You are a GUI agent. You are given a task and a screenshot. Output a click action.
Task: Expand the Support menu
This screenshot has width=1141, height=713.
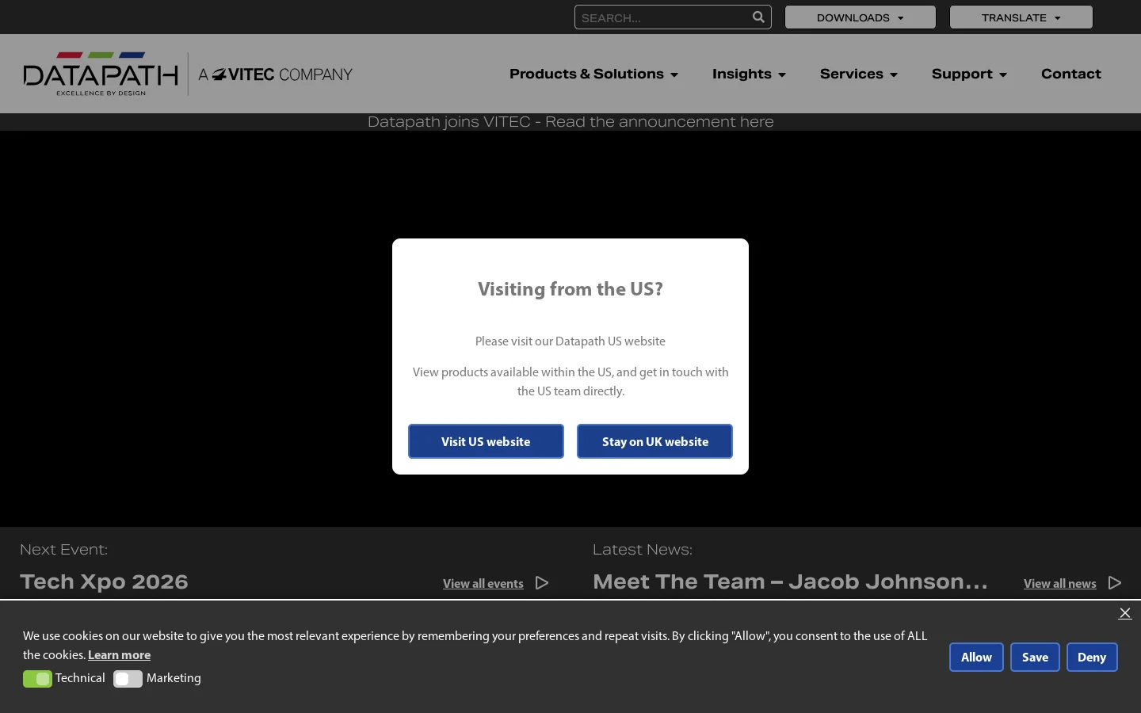970,74
